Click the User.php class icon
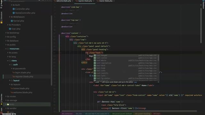The height and width of the screenshot is (115, 205). pos(10,29)
